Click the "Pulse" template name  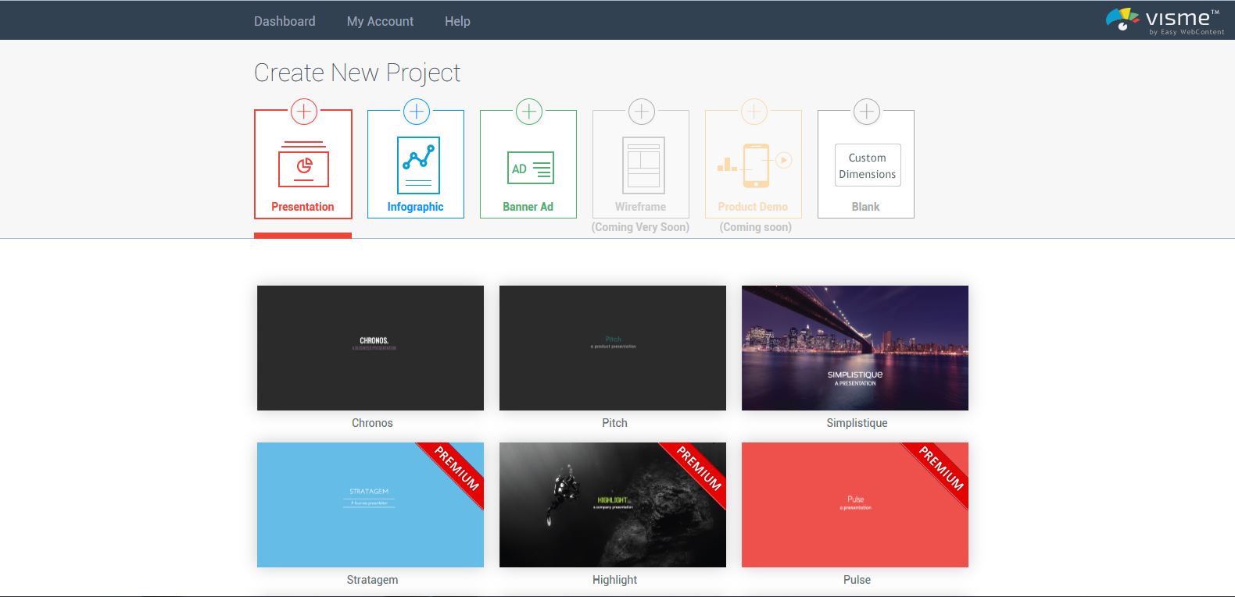[857, 580]
